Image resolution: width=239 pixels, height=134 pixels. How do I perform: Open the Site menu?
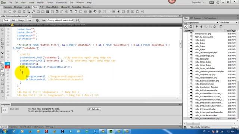[71, 3]
